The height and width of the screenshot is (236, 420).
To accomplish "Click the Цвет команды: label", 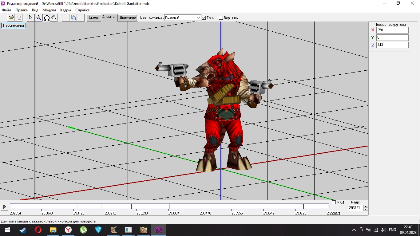I will coord(152,18).
